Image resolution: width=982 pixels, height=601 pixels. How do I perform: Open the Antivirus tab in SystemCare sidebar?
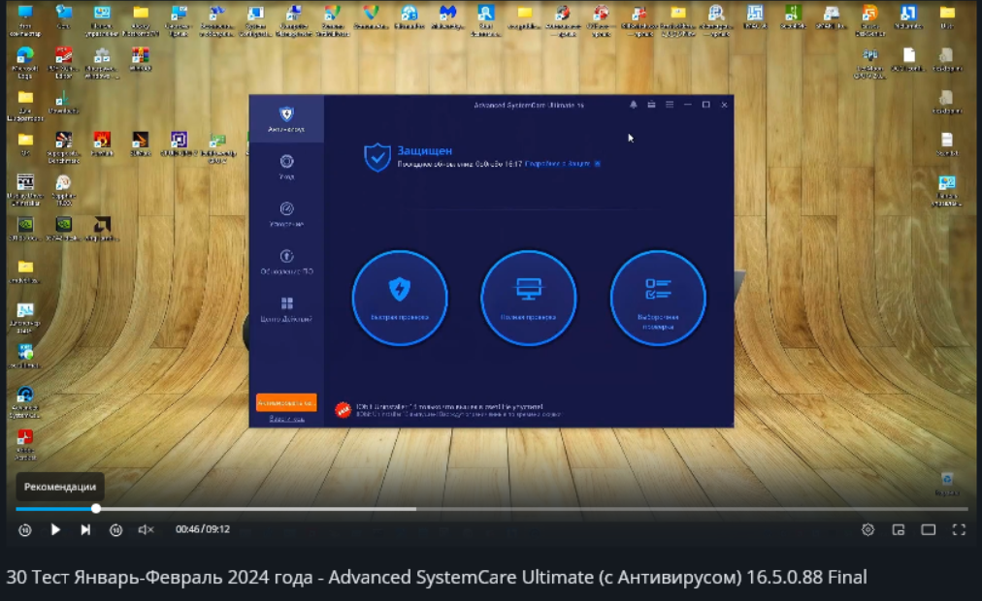coord(286,119)
